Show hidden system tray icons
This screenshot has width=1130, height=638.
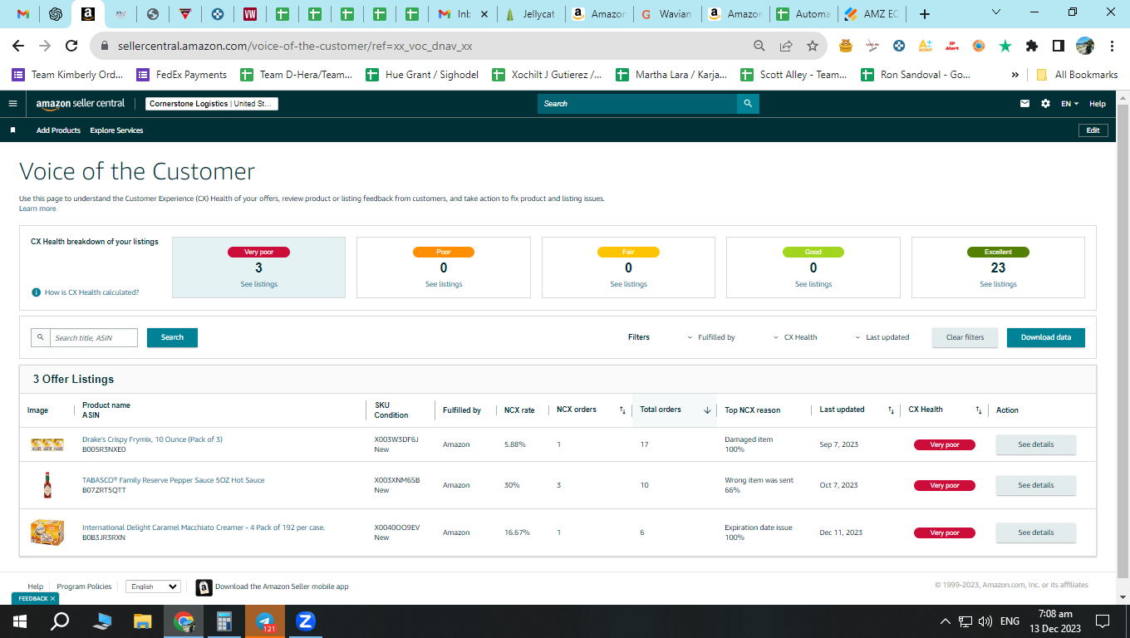point(945,621)
